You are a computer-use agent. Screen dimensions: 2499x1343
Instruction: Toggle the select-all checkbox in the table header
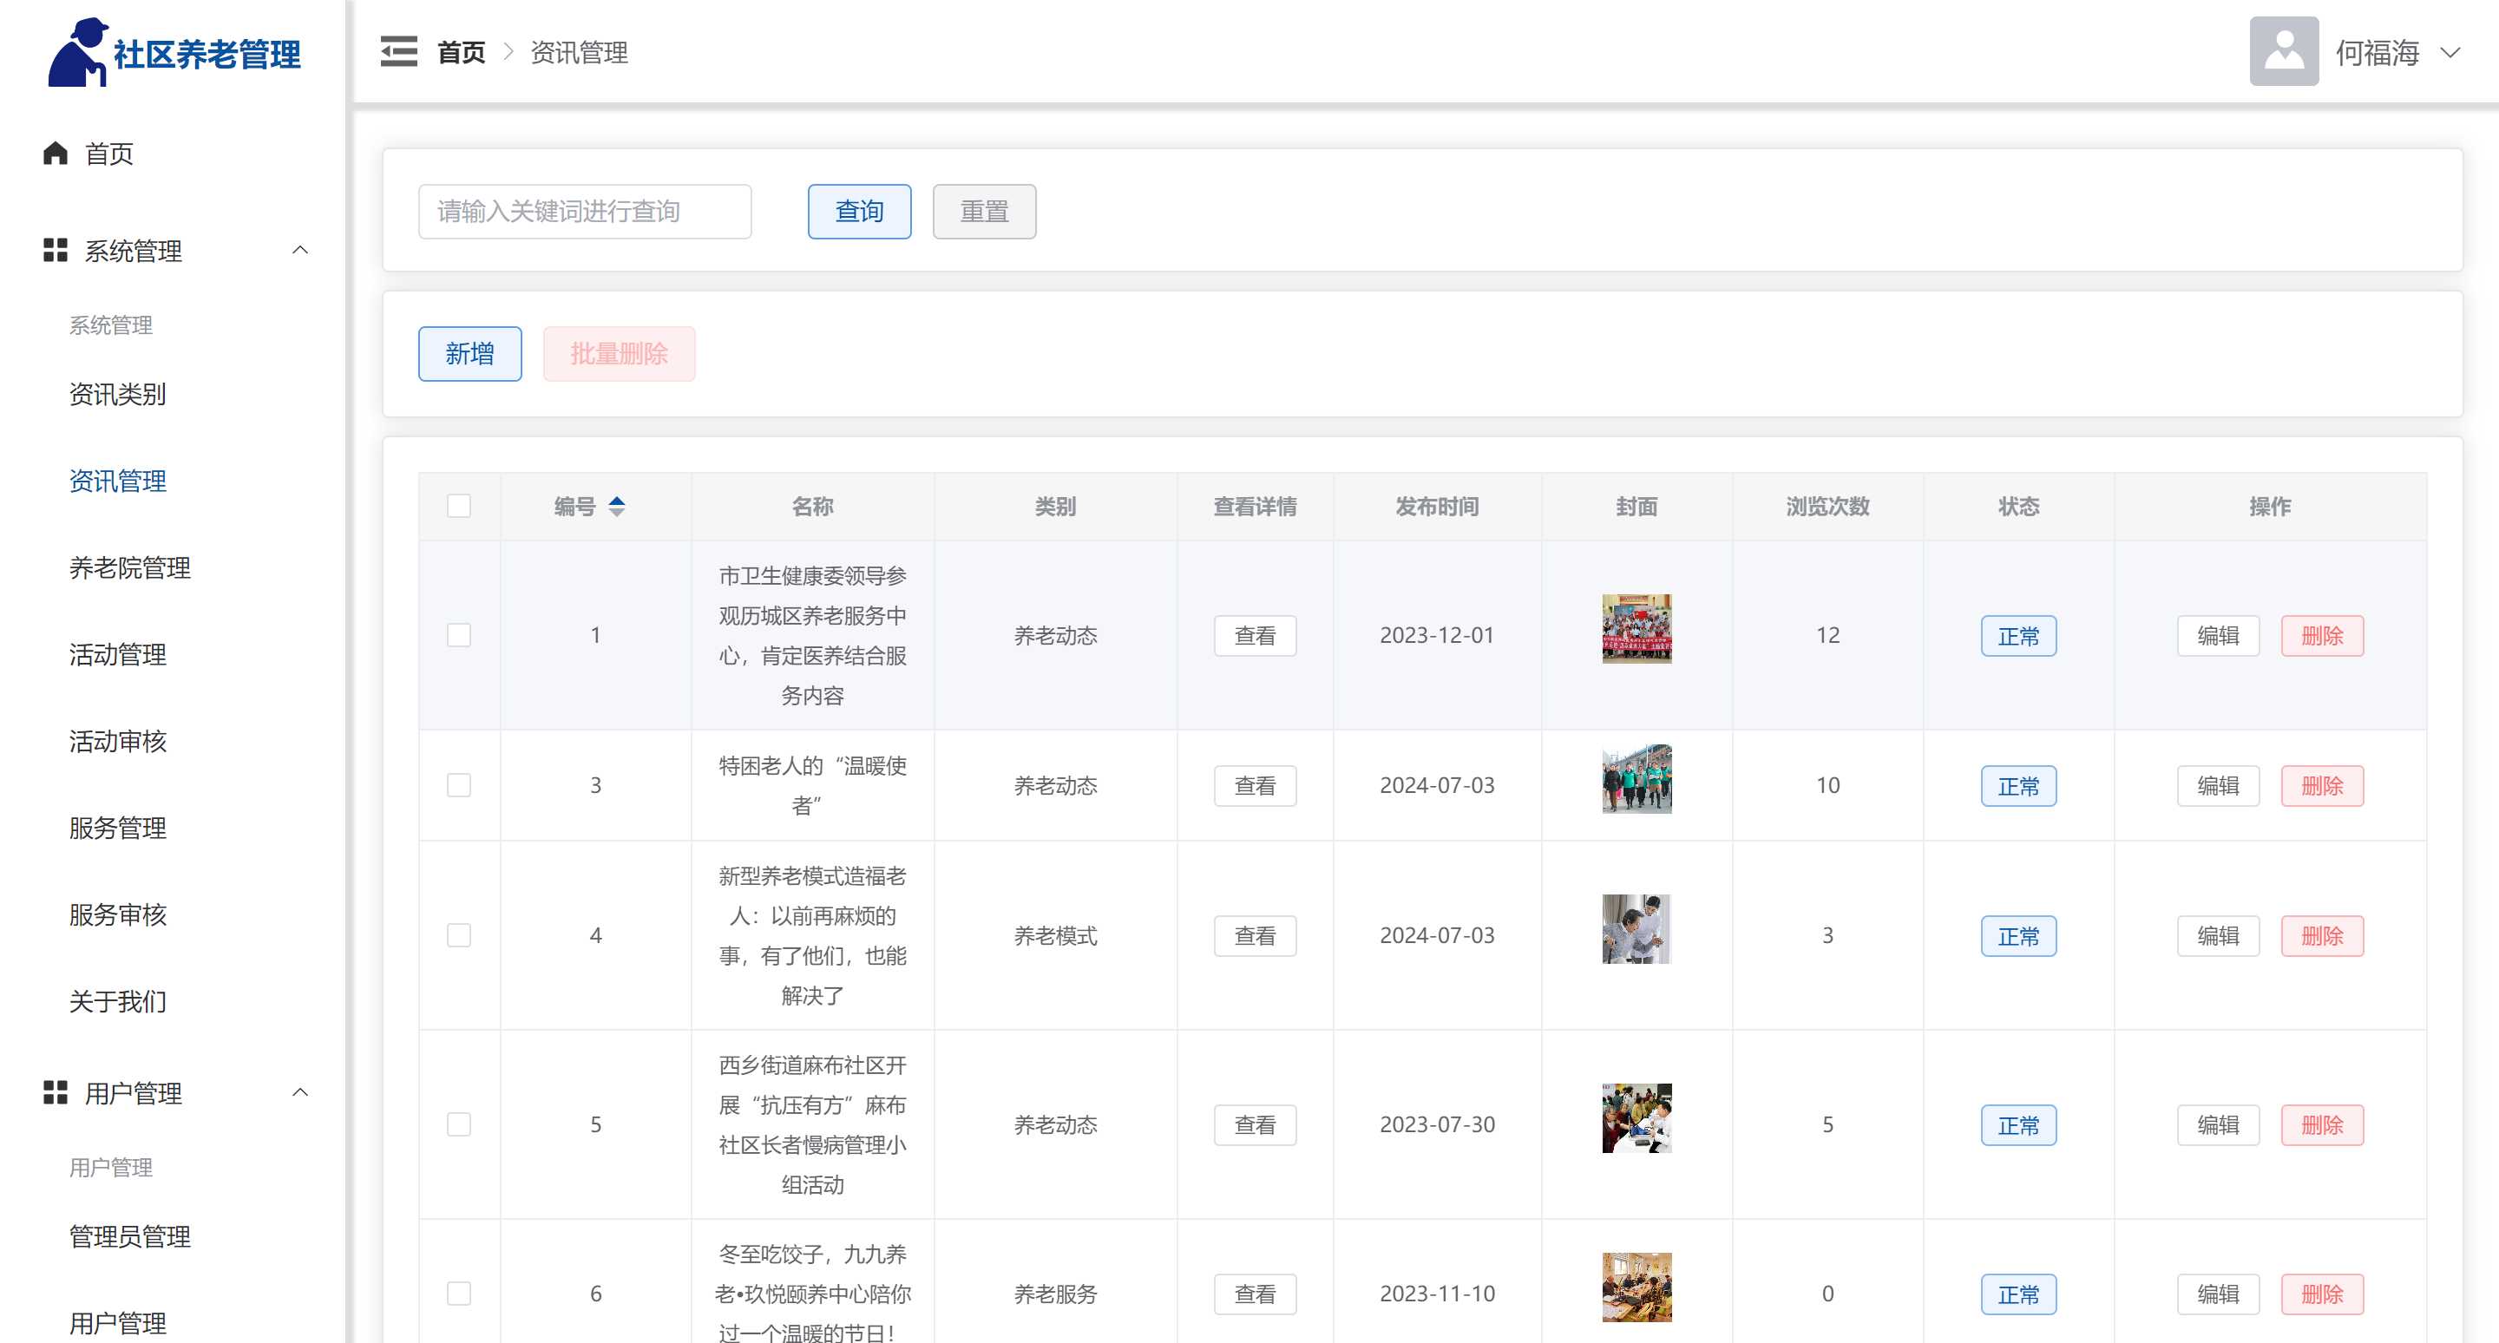(x=459, y=506)
